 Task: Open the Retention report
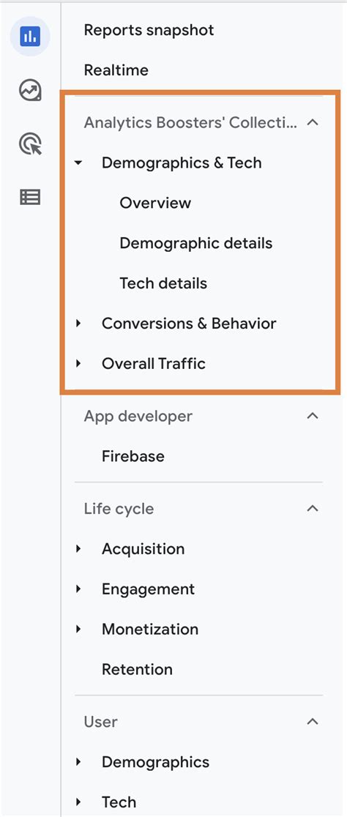coord(137,670)
